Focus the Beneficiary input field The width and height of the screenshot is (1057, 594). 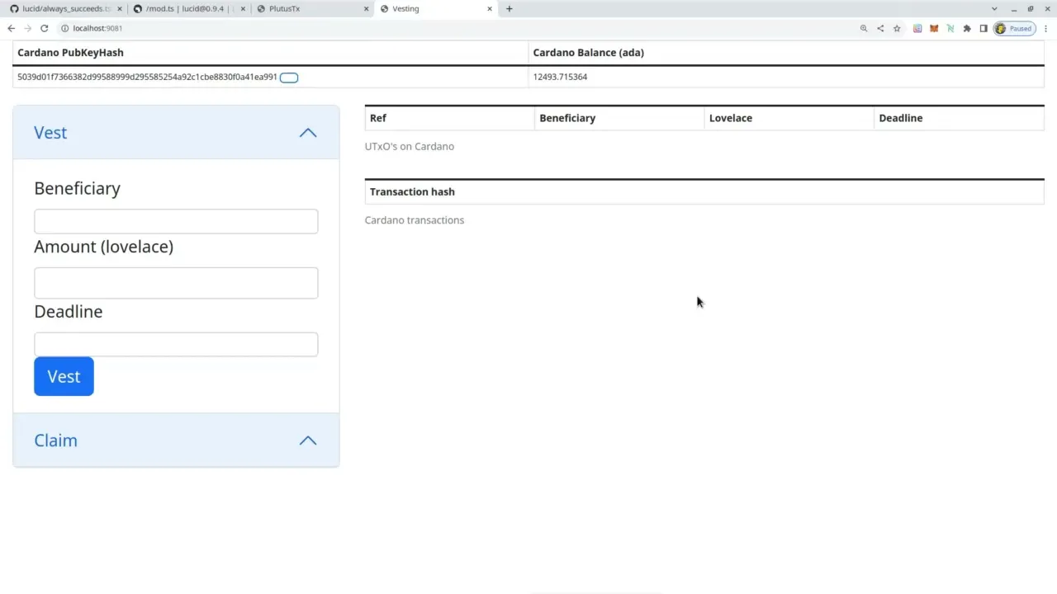click(176, 221)
